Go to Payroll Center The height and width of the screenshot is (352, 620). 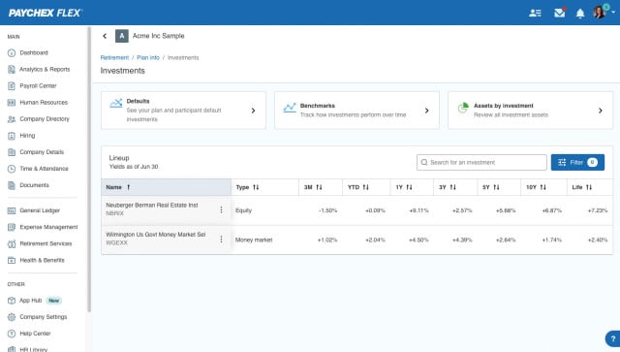38,86
